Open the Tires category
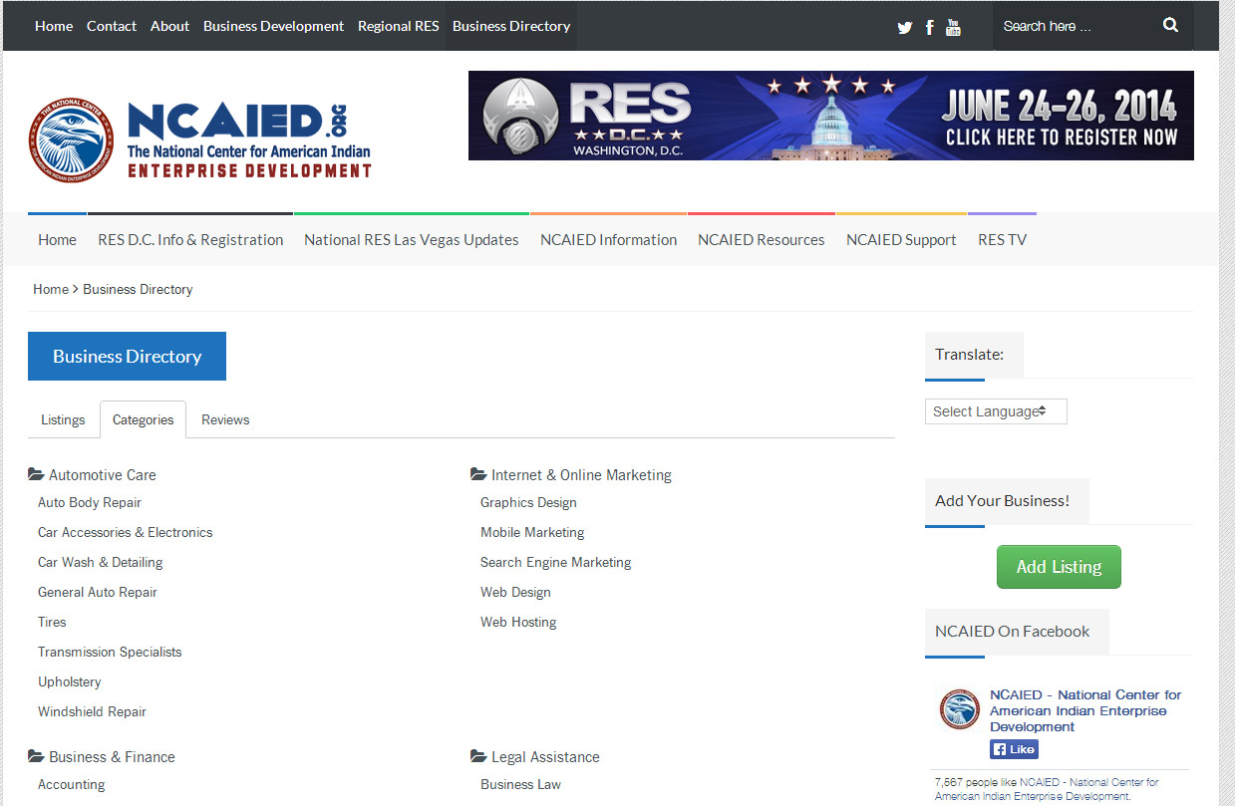Viewport: 1235px width, 806px height. pyautogui.click(x=52, y=623)
